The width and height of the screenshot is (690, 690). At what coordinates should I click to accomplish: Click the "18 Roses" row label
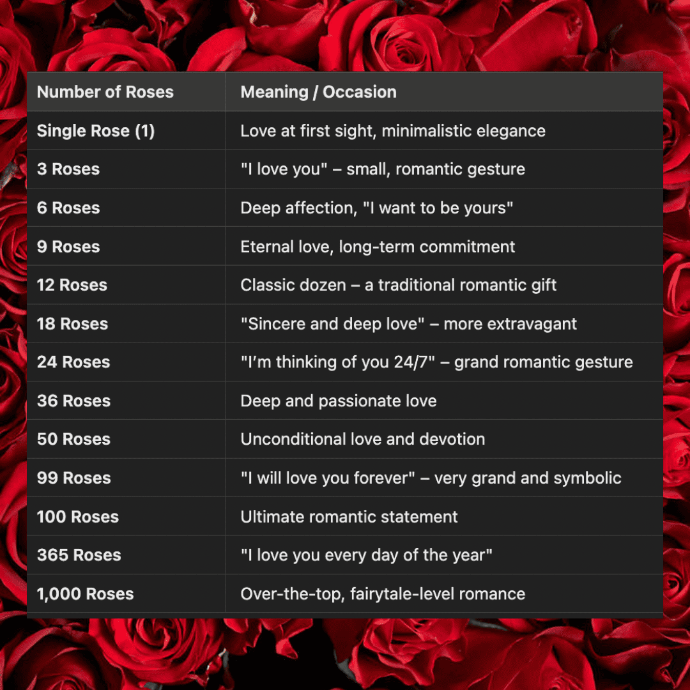pyautogui.click(x=72, y=324)
